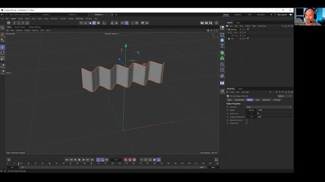
Task: Go to the end of the animation
Action: pyautogui.click(x=92, y=160)
